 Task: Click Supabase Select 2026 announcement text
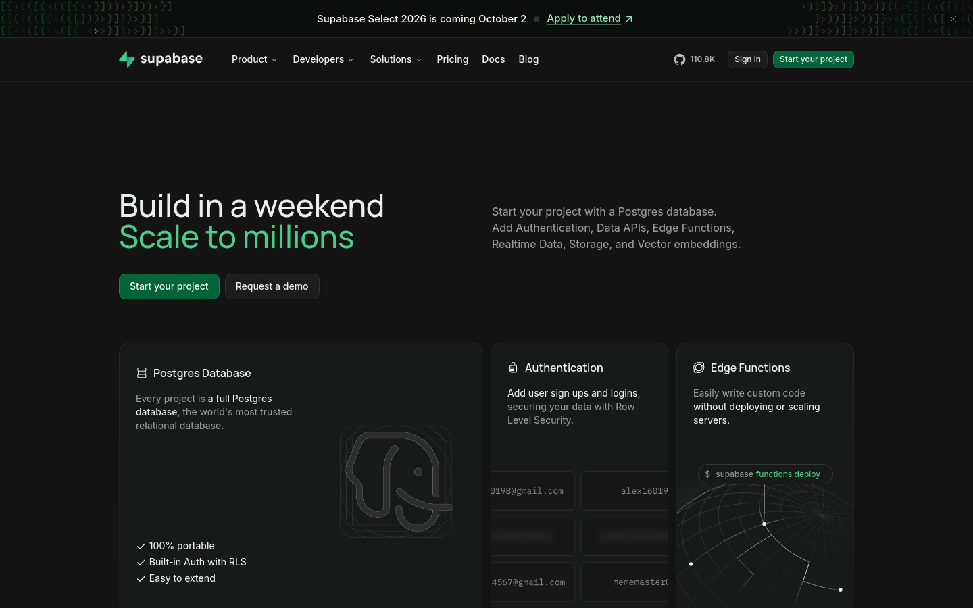click(422, 19)
